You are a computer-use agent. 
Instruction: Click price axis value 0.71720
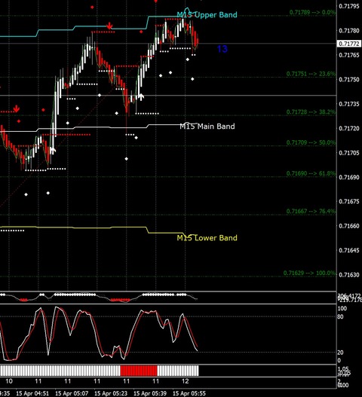[x=349, y=128]
